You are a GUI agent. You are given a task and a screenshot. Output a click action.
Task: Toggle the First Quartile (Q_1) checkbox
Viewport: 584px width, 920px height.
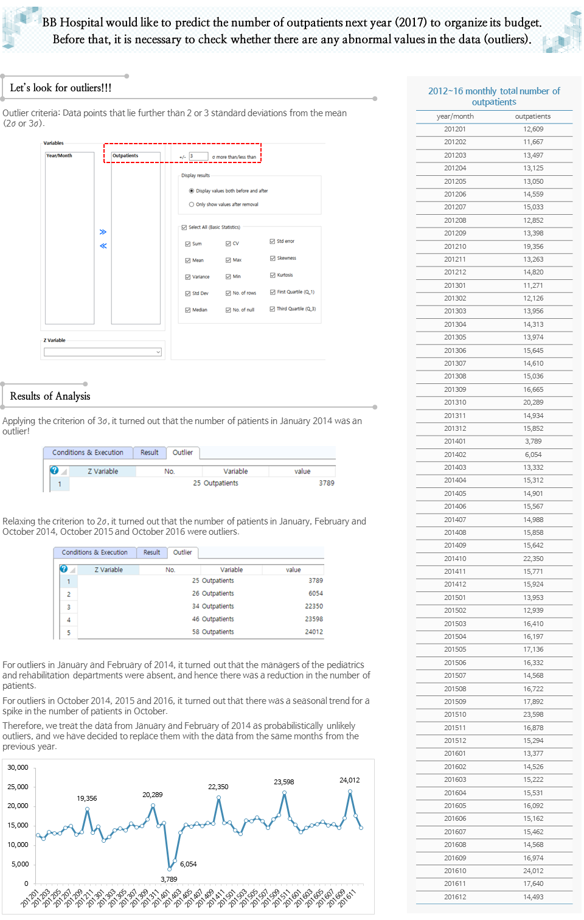point(273,292)
